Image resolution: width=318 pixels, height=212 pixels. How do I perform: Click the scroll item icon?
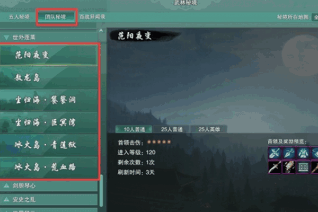click(x=289, y=167)
